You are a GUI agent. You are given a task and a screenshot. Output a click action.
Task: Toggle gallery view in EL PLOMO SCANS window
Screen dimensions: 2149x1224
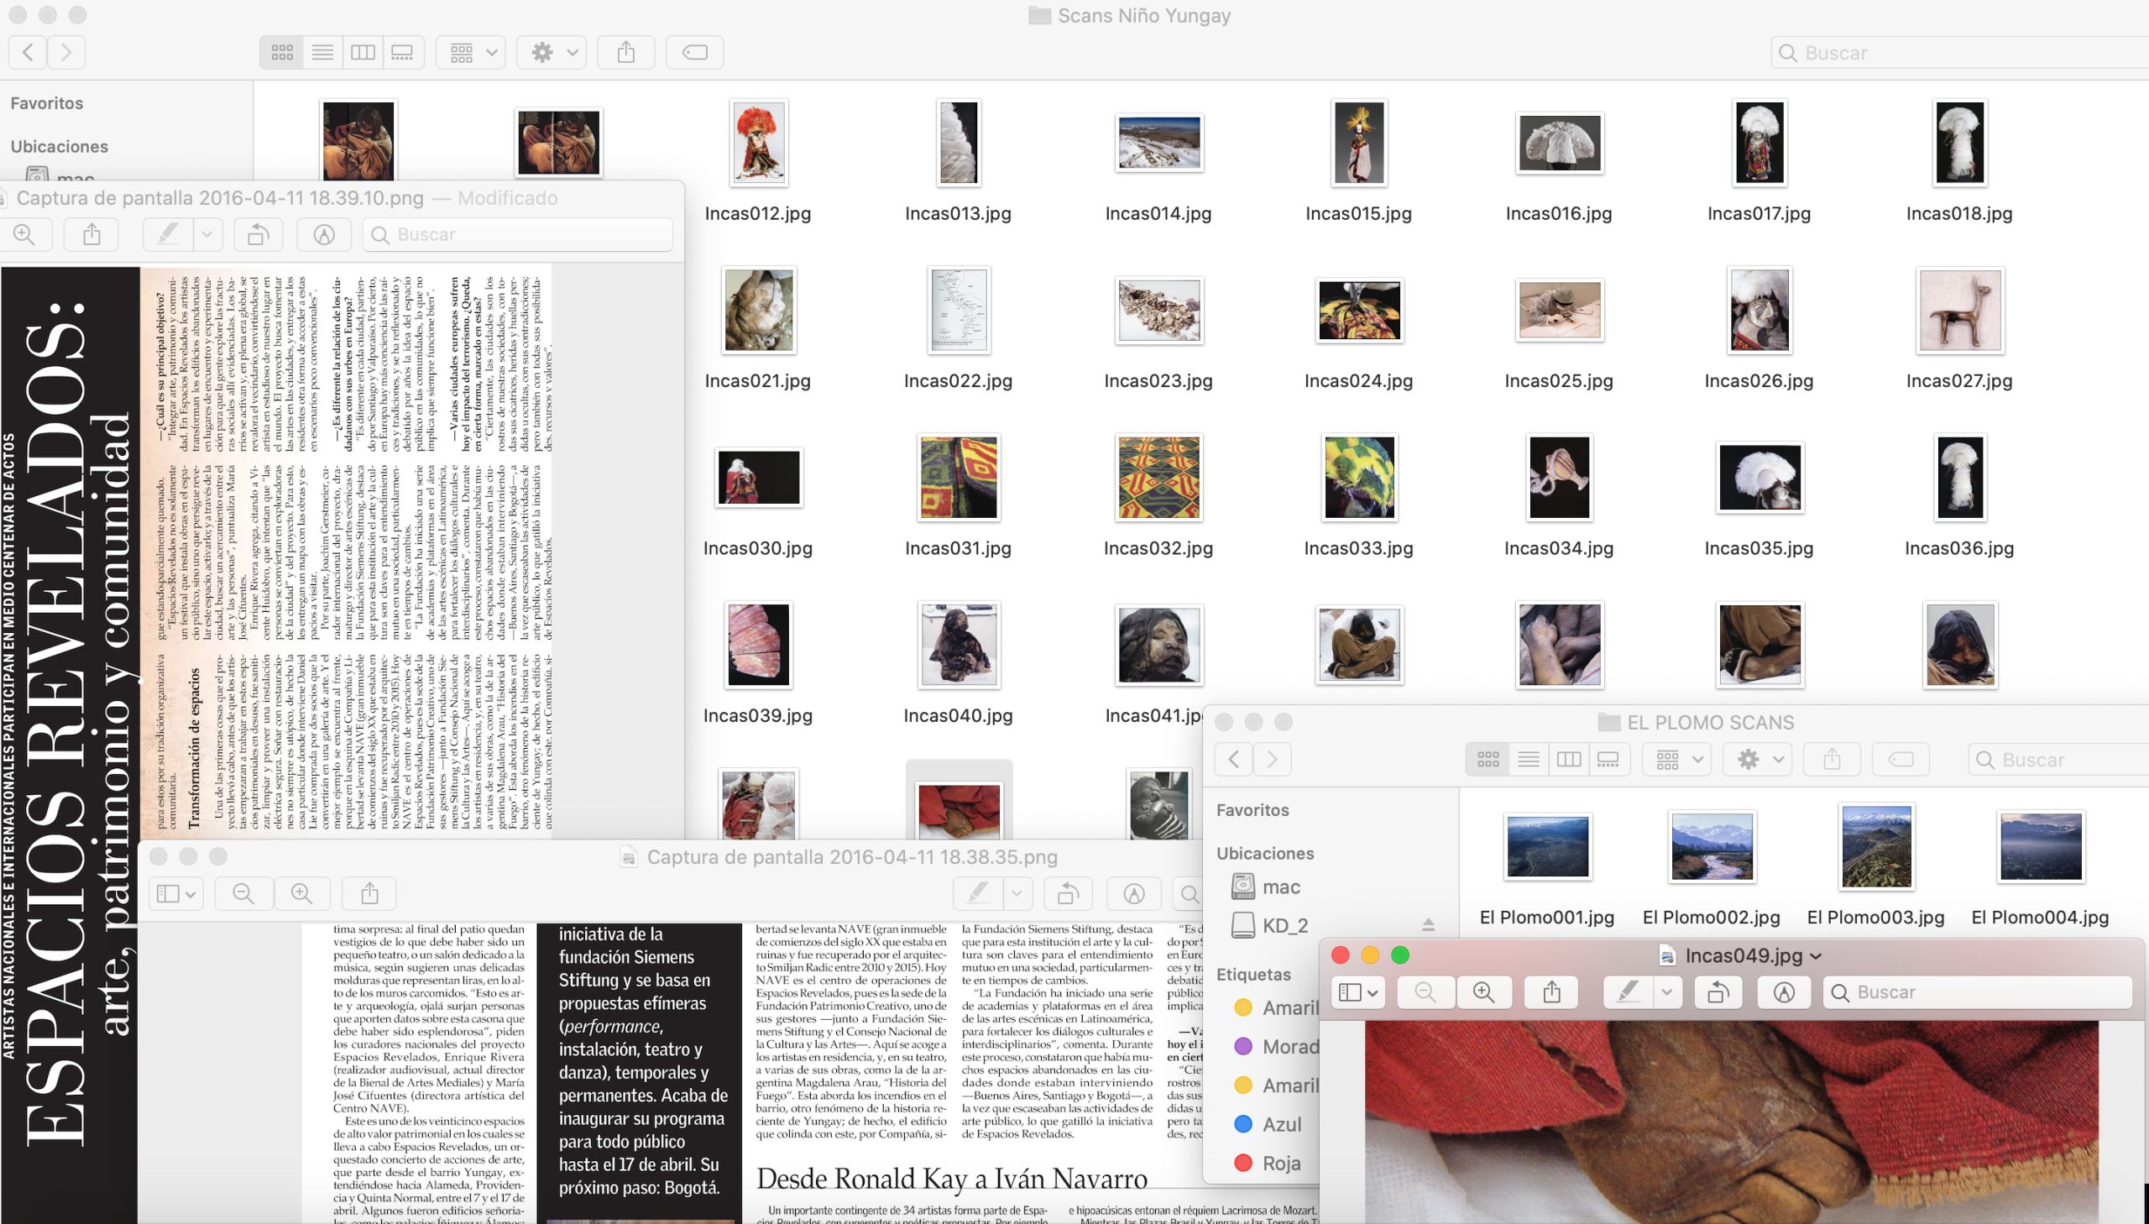[1608, 760]
